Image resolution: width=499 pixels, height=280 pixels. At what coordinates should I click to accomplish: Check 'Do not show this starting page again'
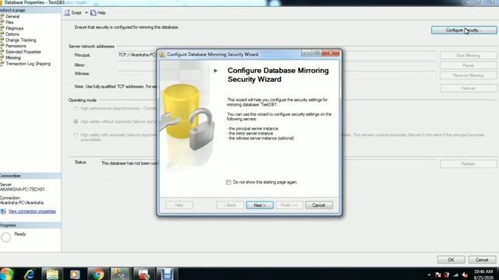tap(228, 182)
